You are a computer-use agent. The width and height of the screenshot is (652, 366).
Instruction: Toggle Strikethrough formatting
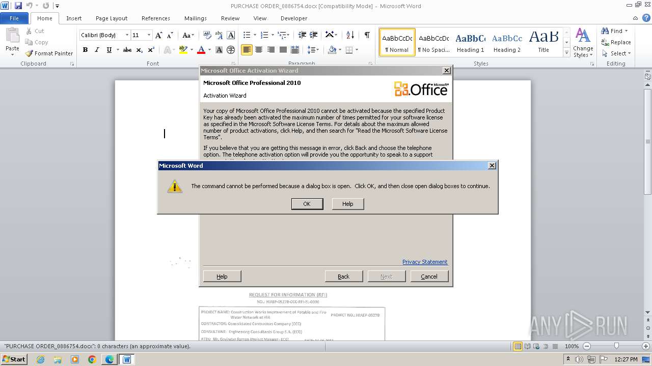127,50
